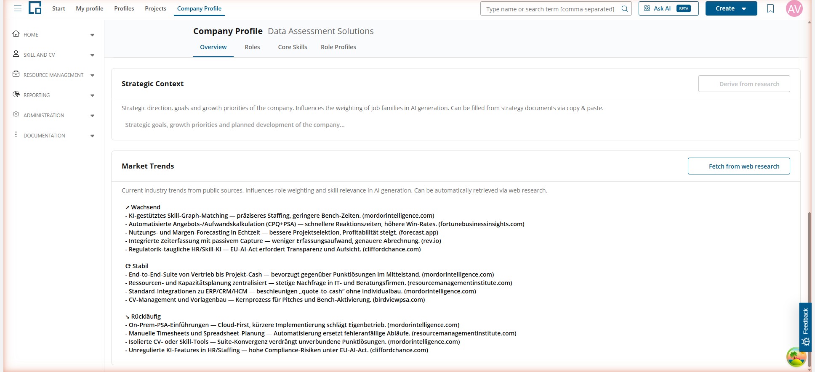
Task: Go to Start in top navigation
Action: [x=59, y=8]
